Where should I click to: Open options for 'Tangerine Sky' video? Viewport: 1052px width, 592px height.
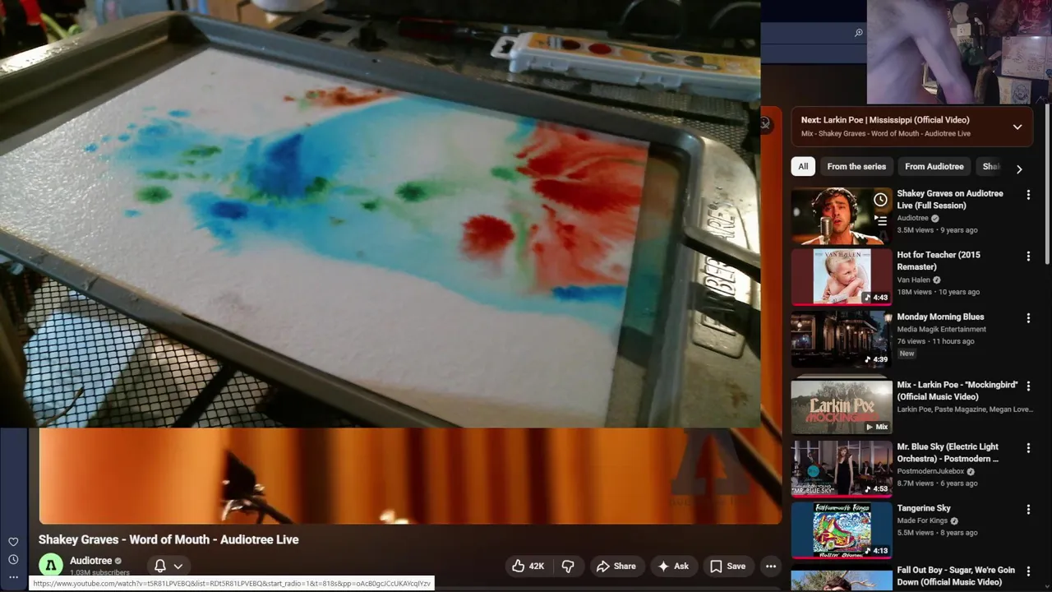[x=1028, y=510]
